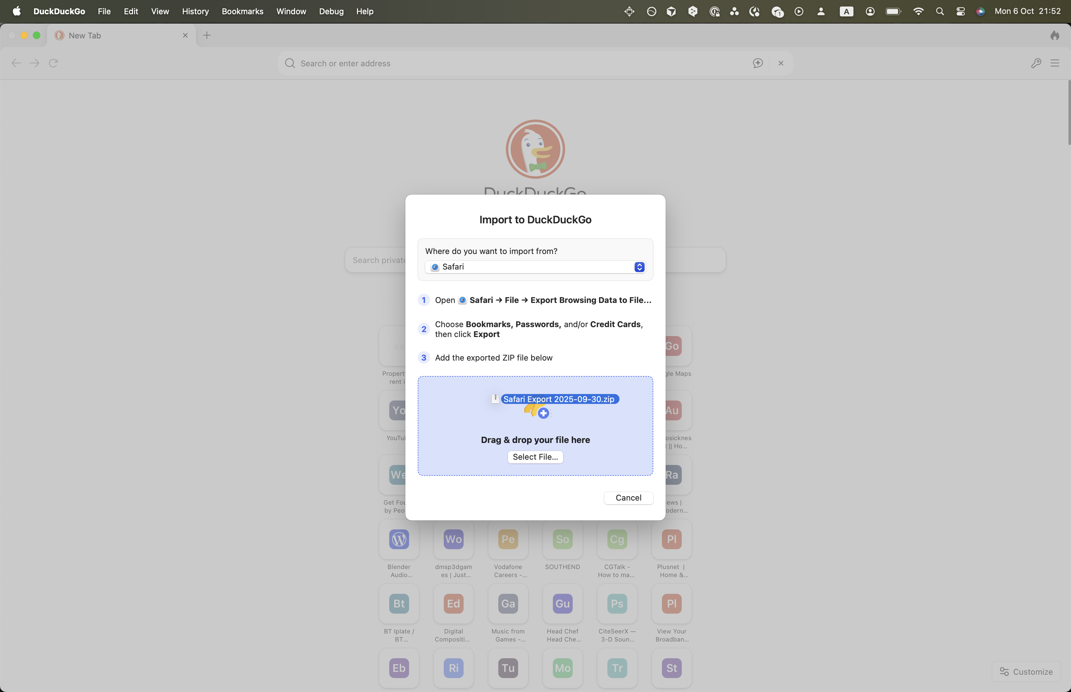The width and height of the screenshot is (1071, 692).
Task: Open the Customize panel
Action: click(x=1026, y=671)
